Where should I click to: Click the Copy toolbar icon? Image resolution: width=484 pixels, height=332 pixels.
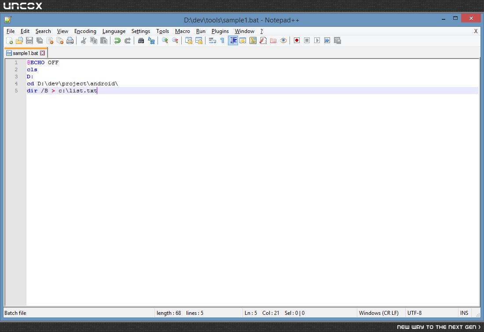click(x=94, y=40)
